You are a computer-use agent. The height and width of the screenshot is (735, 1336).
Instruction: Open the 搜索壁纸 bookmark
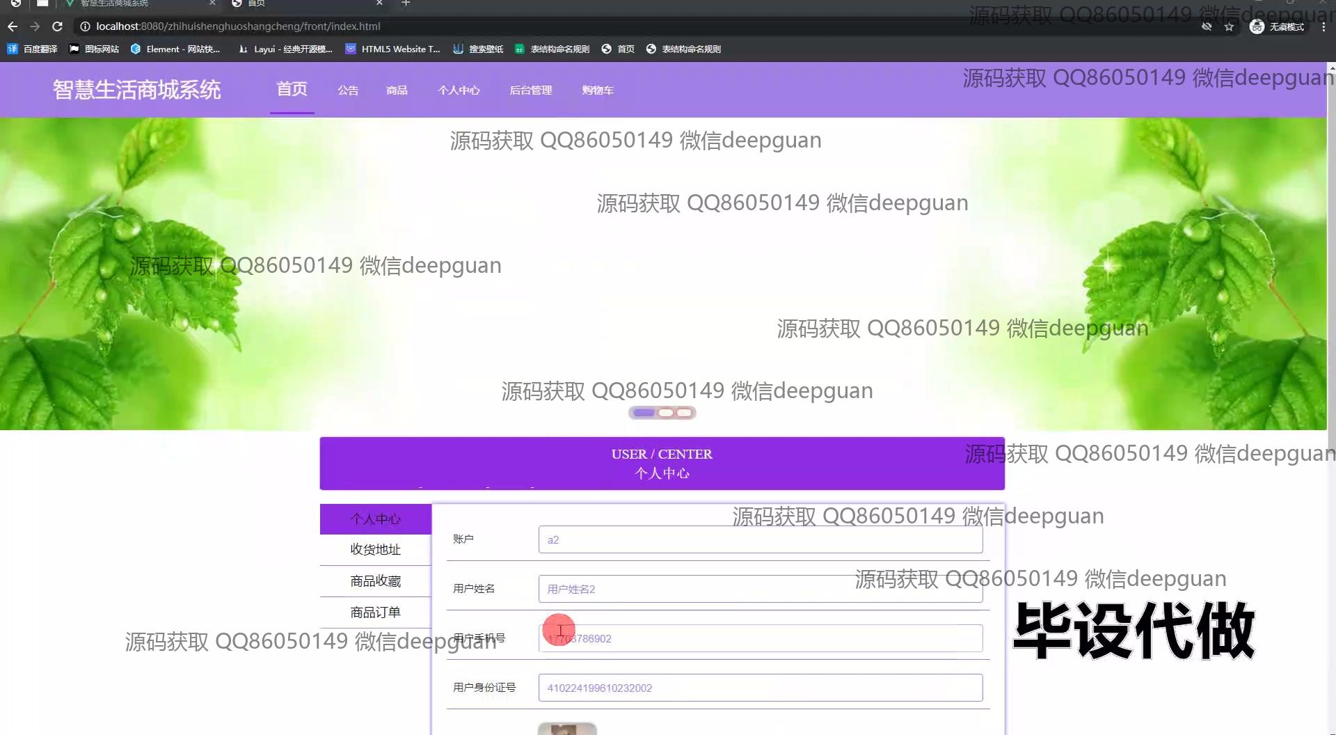[478, 49]
